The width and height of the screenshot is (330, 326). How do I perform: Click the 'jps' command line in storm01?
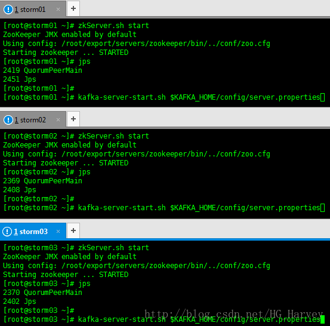(x=47, y=61)
